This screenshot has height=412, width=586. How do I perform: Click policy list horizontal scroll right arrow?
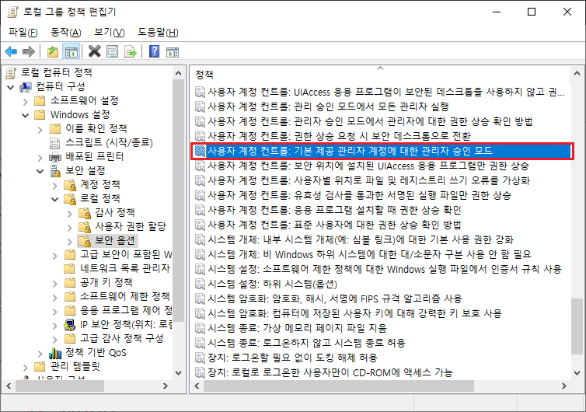point(563,386)
